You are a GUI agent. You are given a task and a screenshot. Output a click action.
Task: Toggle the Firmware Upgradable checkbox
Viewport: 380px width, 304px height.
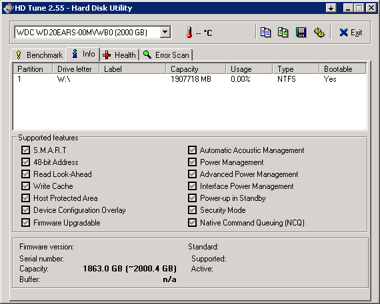(25, 222)
